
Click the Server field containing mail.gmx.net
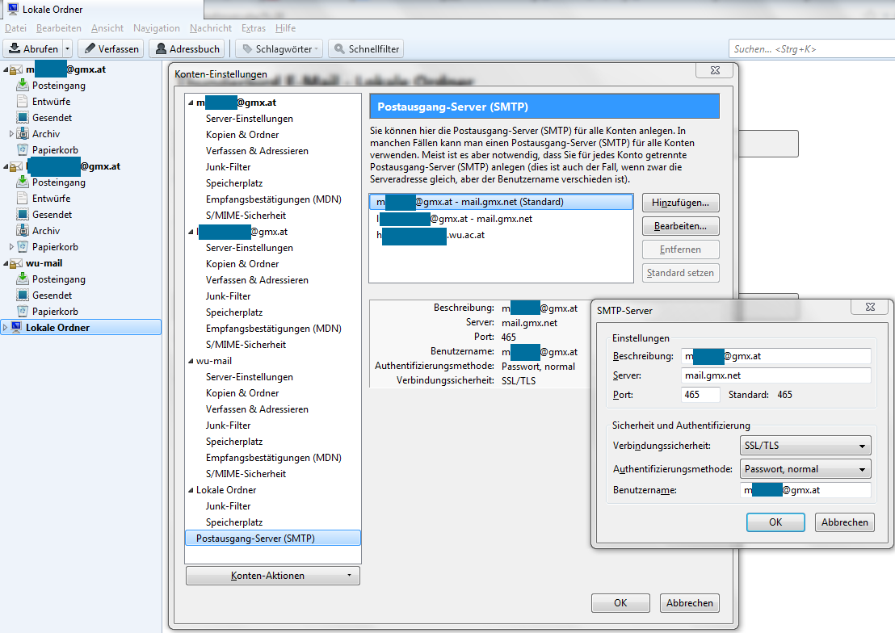click(775, 375)
